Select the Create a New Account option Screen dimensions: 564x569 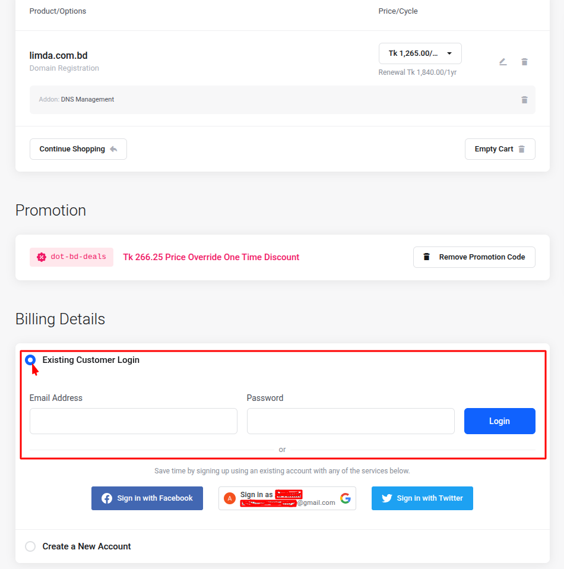30,546
